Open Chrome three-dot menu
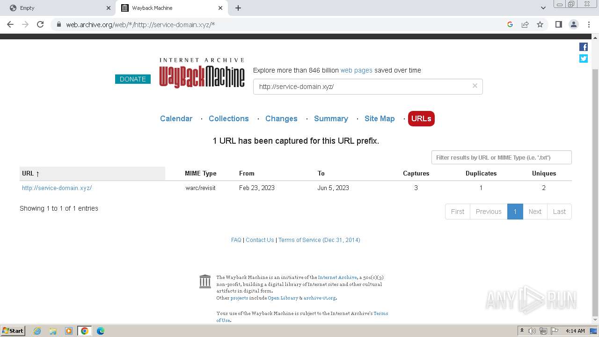This screenshot has width=599, height=337. click(x=589, y=24)
